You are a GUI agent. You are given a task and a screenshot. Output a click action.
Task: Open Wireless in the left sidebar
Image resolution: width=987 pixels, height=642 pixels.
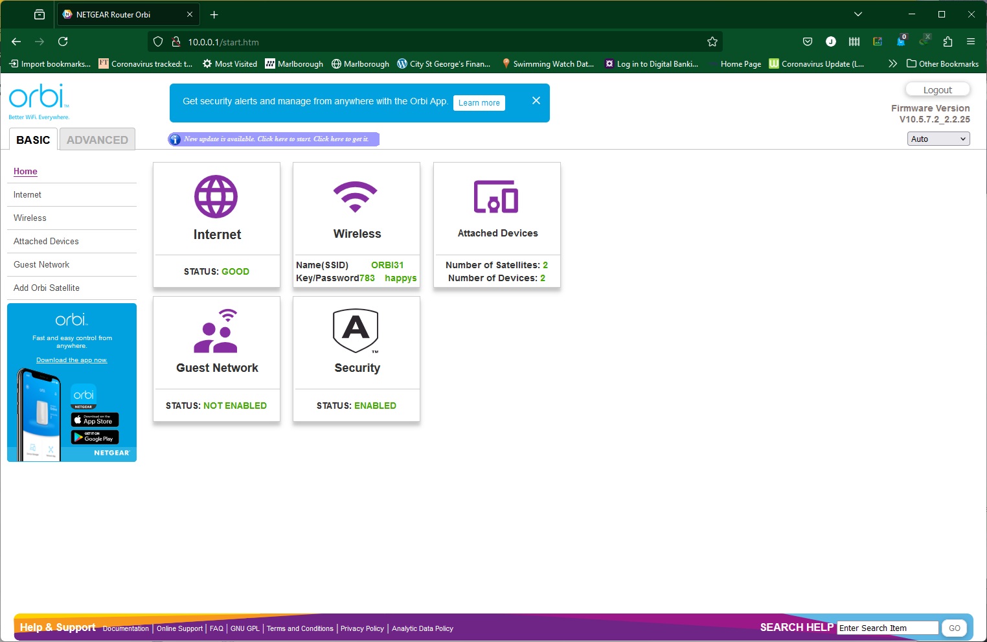coord(30,218)
